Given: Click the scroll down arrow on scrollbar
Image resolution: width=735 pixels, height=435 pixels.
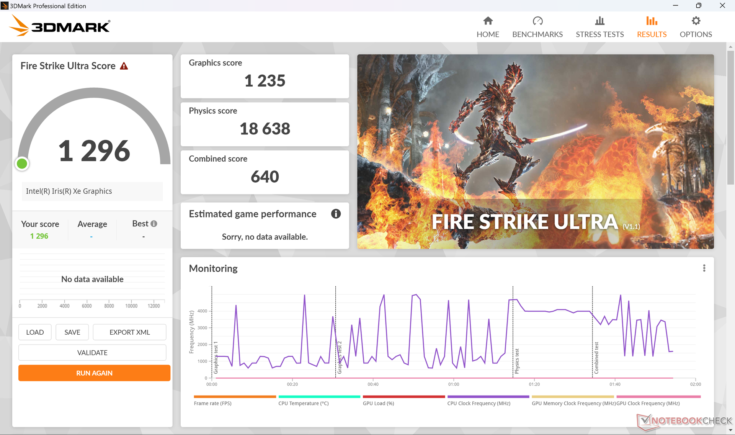Looking at the screenshot, I should point(730,430).
